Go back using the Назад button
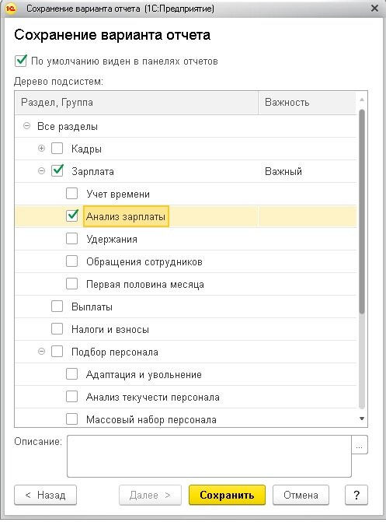386x522 pixels. click(x=46, y=495)
